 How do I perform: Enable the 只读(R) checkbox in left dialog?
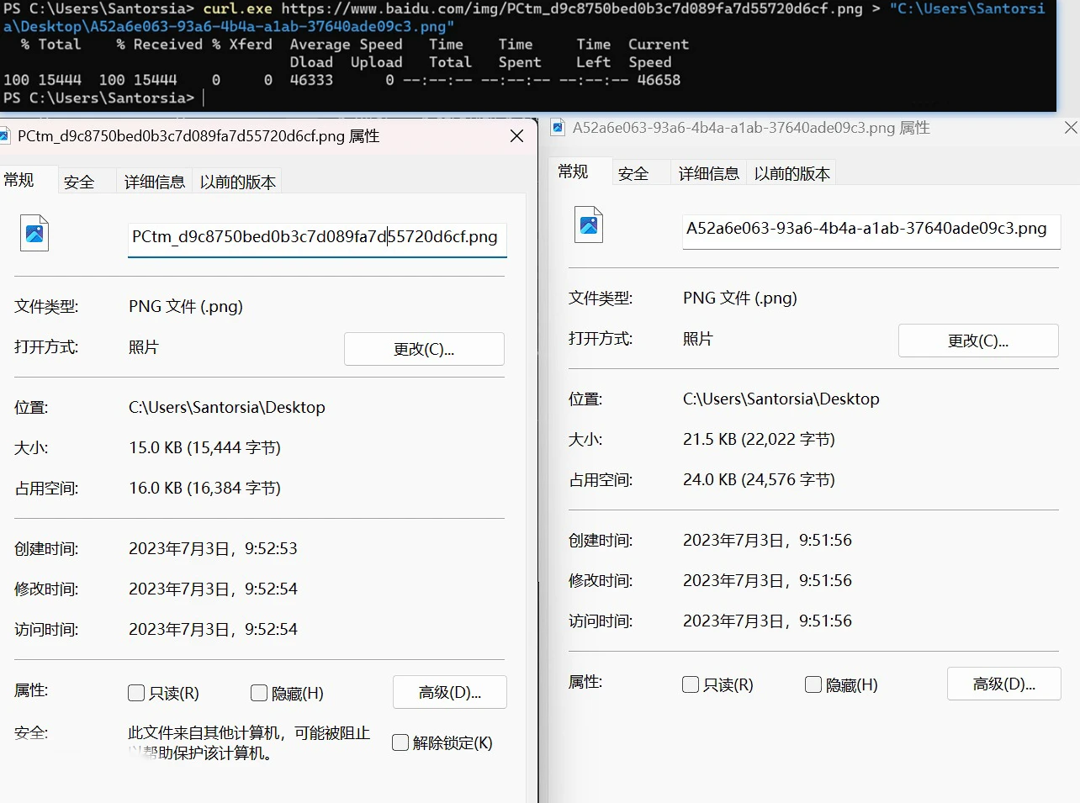(x=135, y=693)
